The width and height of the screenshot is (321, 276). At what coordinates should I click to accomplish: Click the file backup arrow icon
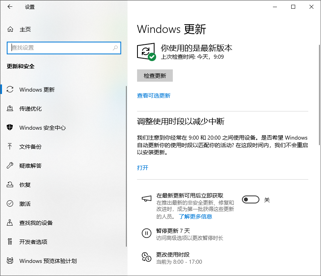[x=10, y=146]
